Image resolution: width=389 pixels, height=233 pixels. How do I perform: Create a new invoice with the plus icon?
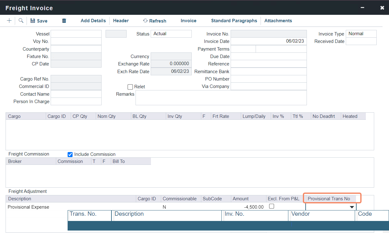click(9, 21)
